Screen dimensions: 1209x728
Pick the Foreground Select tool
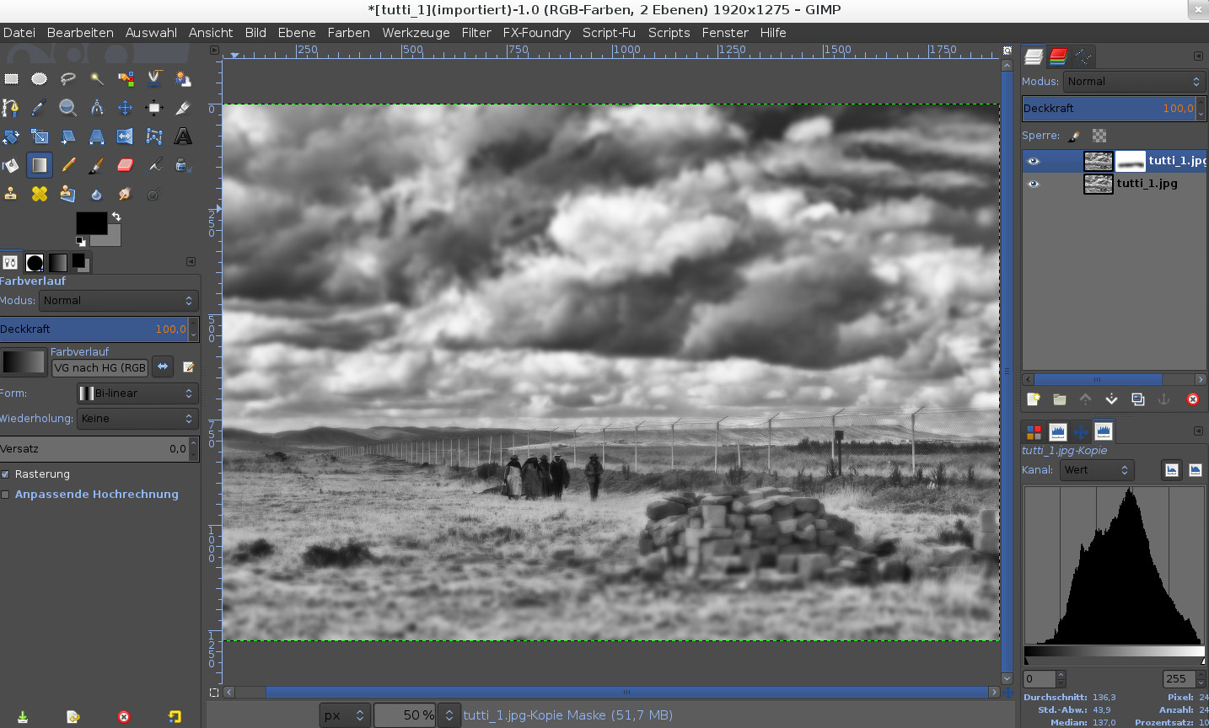183,79
